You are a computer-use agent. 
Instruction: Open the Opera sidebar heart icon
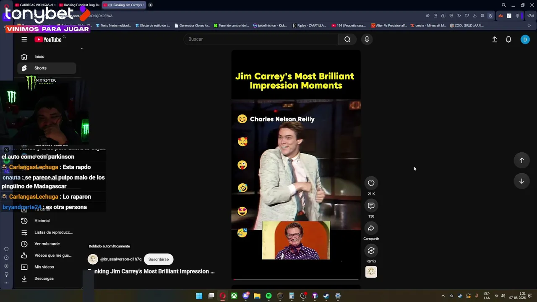coord(6,249)
